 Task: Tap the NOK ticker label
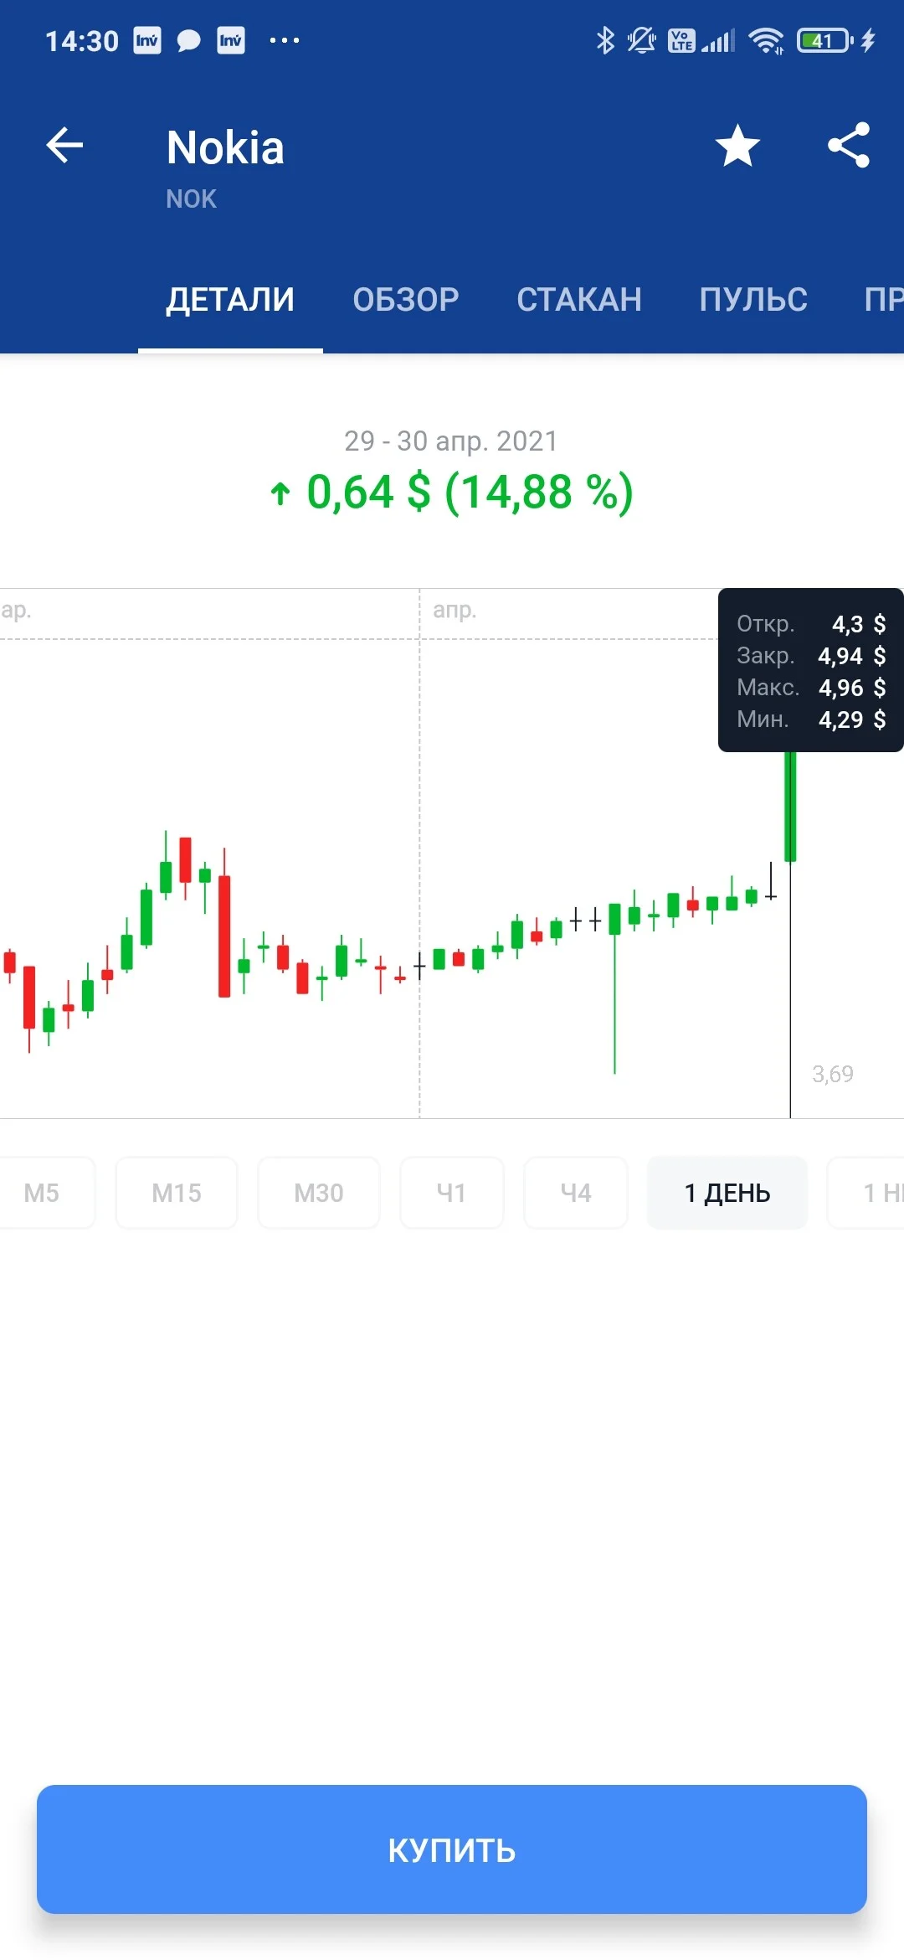click(x=191, y=199)
